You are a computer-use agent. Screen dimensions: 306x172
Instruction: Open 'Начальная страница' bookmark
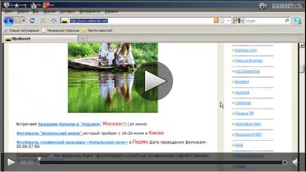[61, 30]
